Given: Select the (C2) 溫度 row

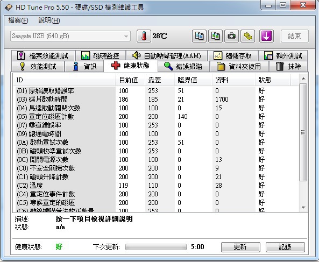Looking at the screenshot, I should pos(157,185).
